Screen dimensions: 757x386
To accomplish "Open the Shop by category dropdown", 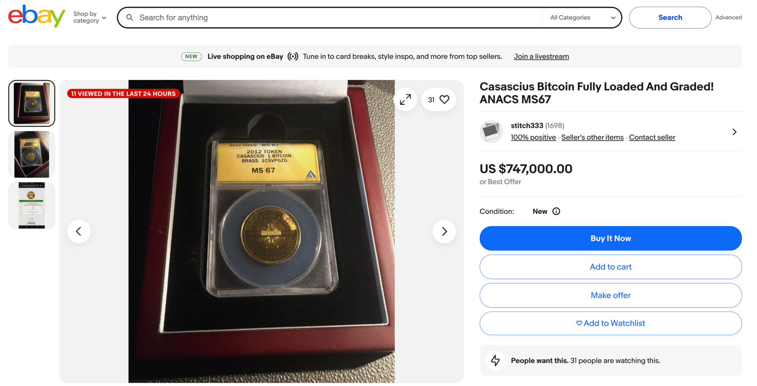I will point(90,17).
